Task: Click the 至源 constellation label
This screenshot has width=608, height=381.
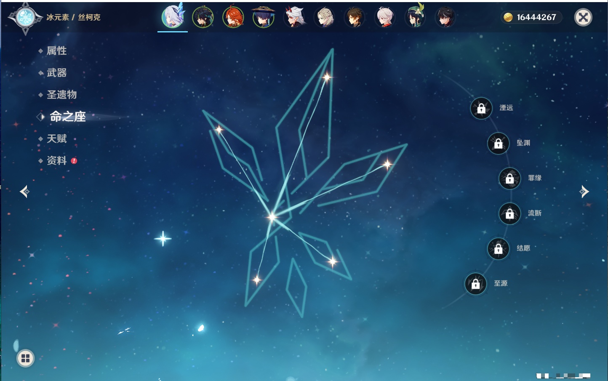Action: tap(501, 283)
